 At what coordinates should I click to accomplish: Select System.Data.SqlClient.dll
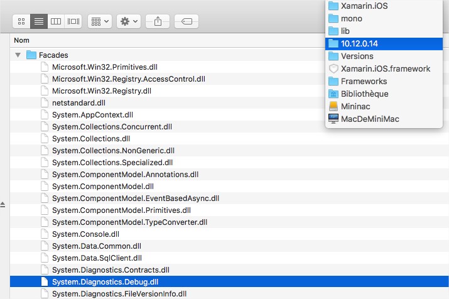coord(97,258)
